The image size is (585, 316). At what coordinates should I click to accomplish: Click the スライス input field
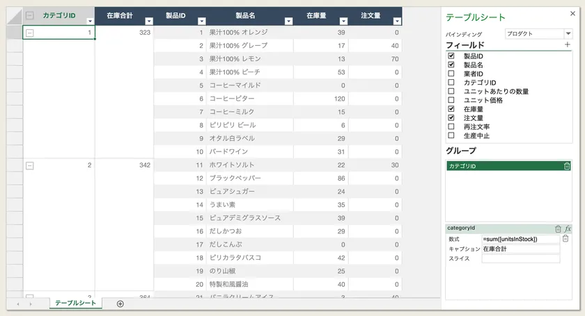pyautogui.click(x=521, y=258)
